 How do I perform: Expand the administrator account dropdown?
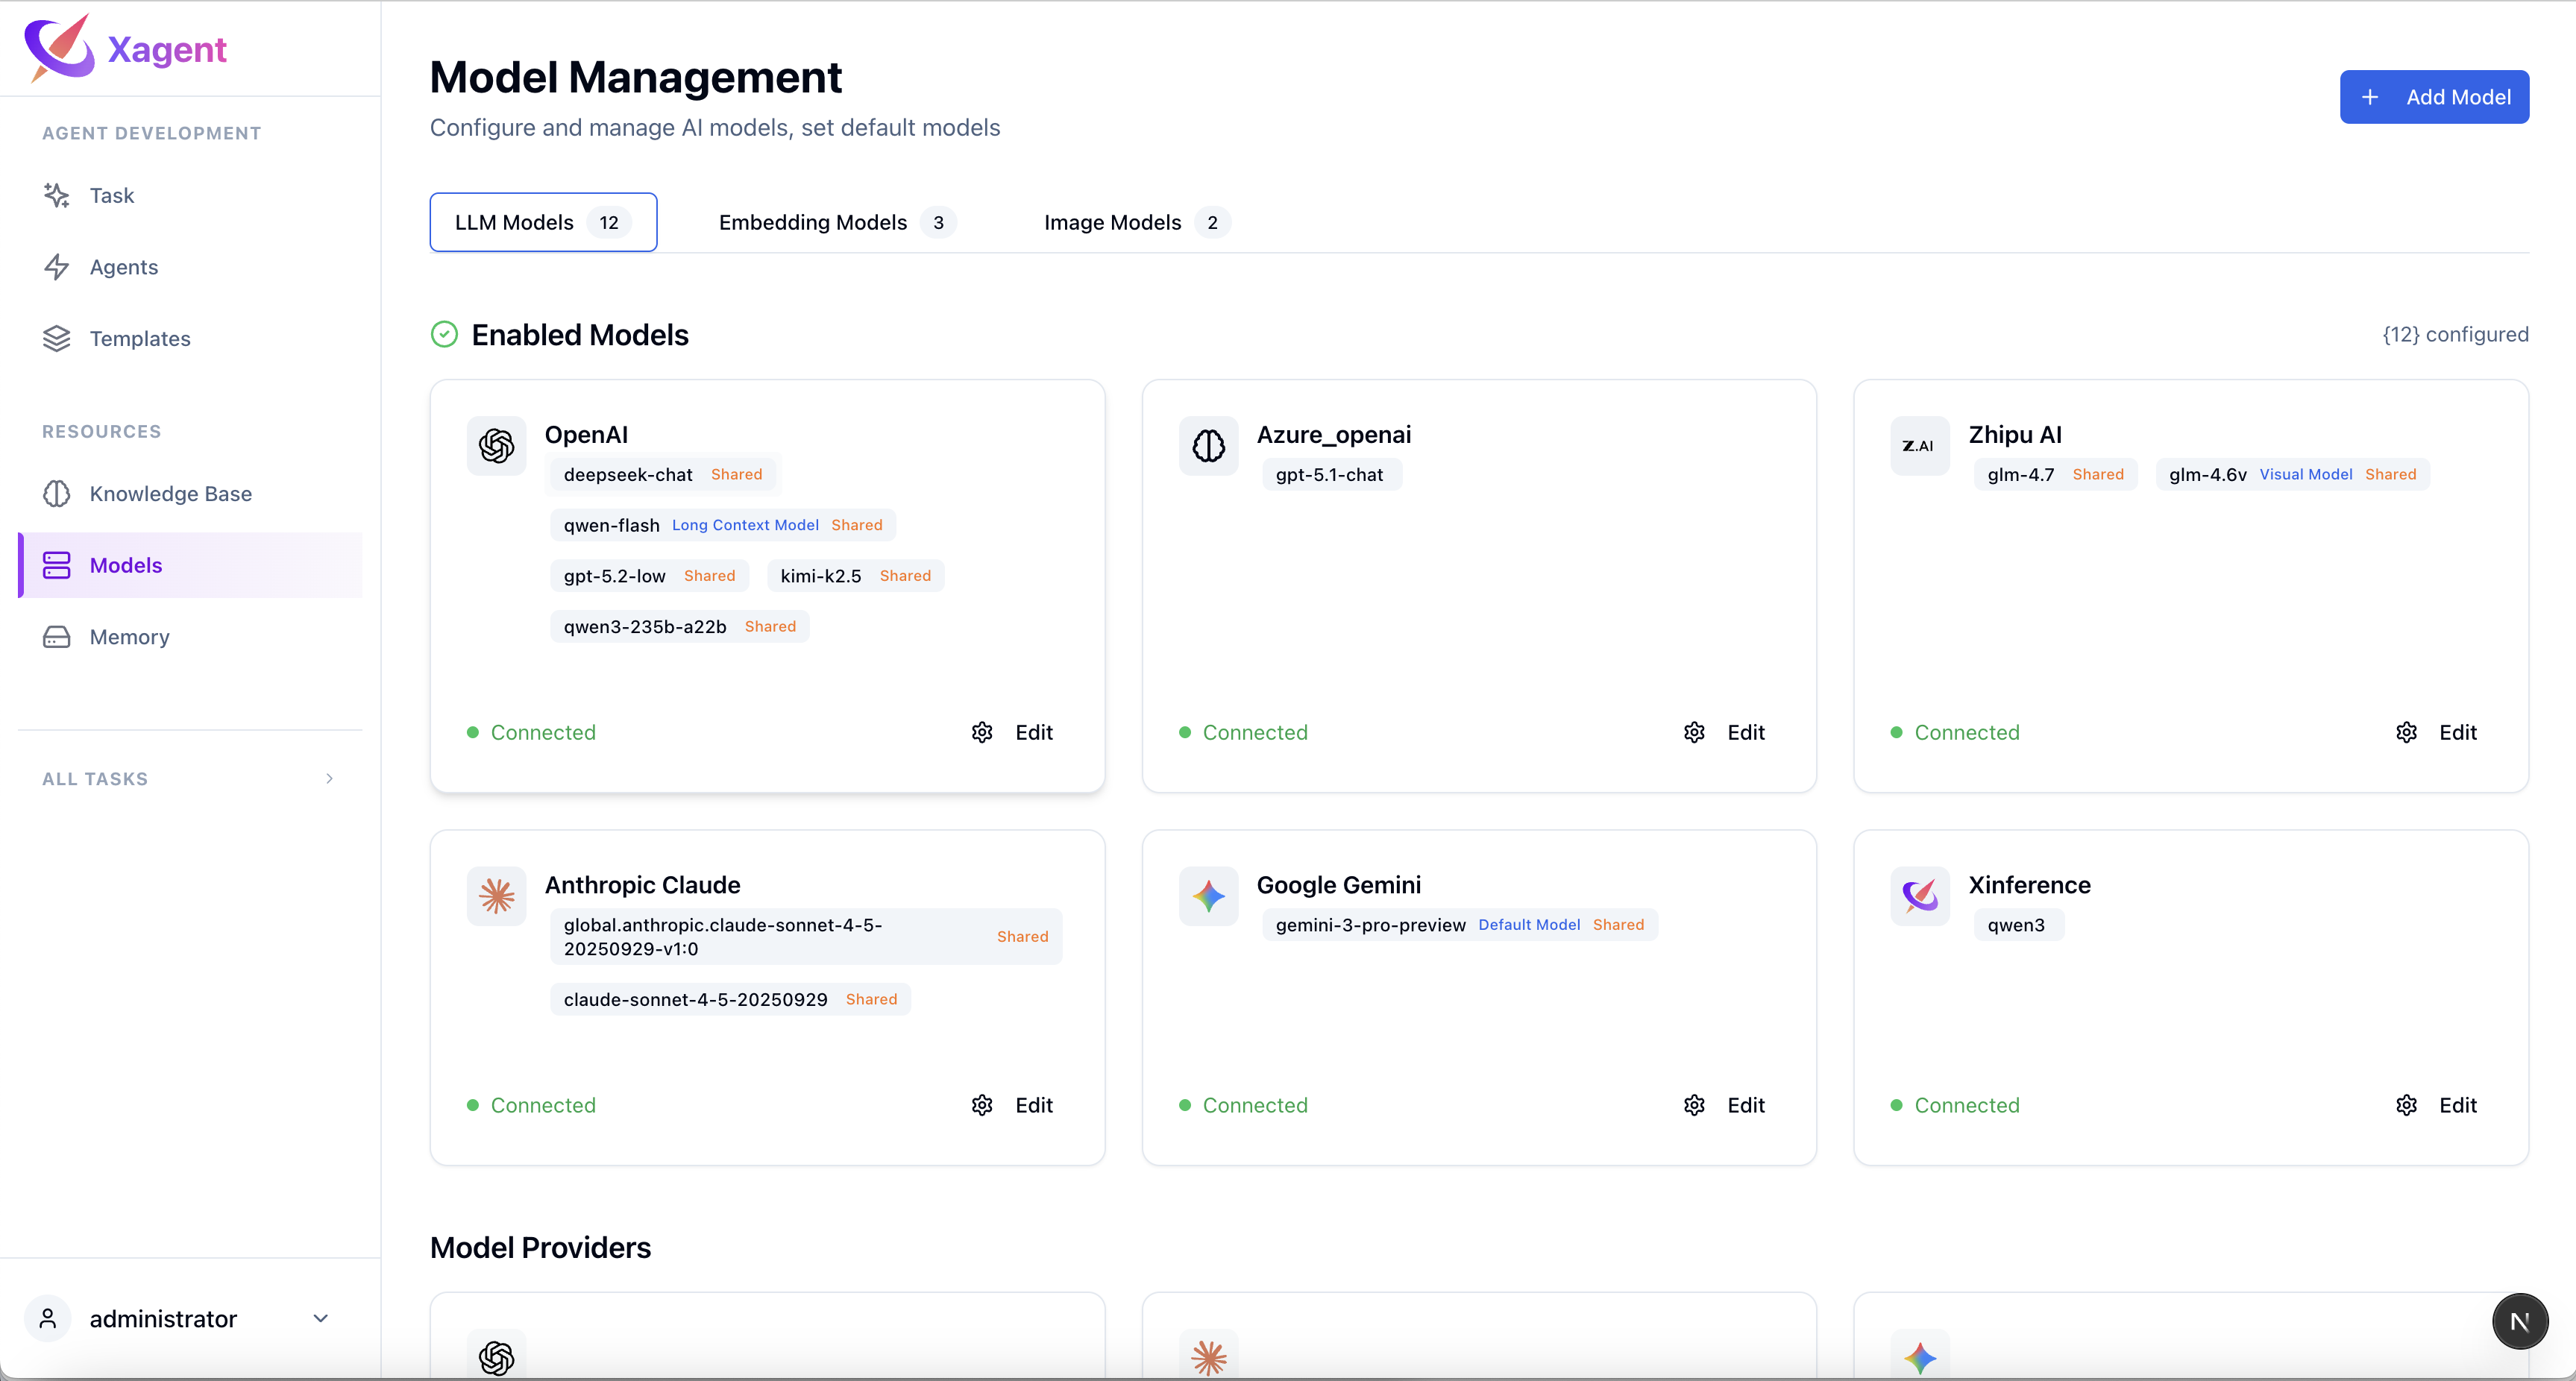(x=321, y=1319)
